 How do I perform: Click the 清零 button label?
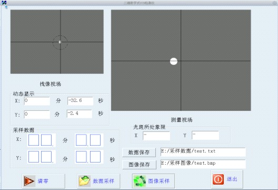click(x=43, y=181)
